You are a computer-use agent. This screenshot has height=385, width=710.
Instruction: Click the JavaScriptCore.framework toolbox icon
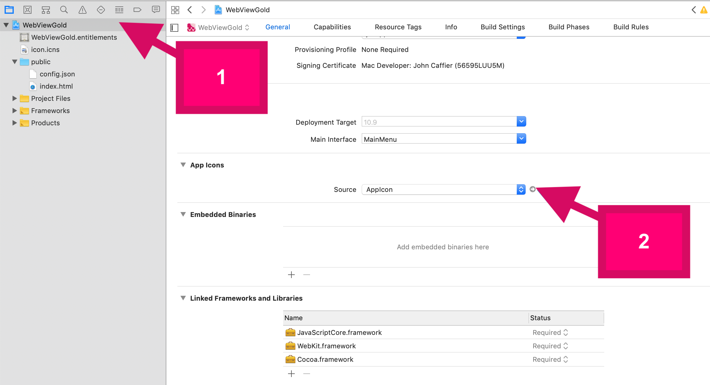(290, 332)
